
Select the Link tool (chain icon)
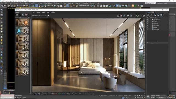[x=9, y=6]
